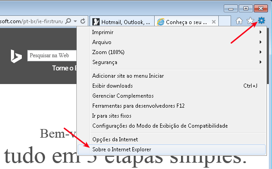The width and height of the screenshot is (272, 169).
Task: Click the address bar URL field
Action: pos(31,21)
